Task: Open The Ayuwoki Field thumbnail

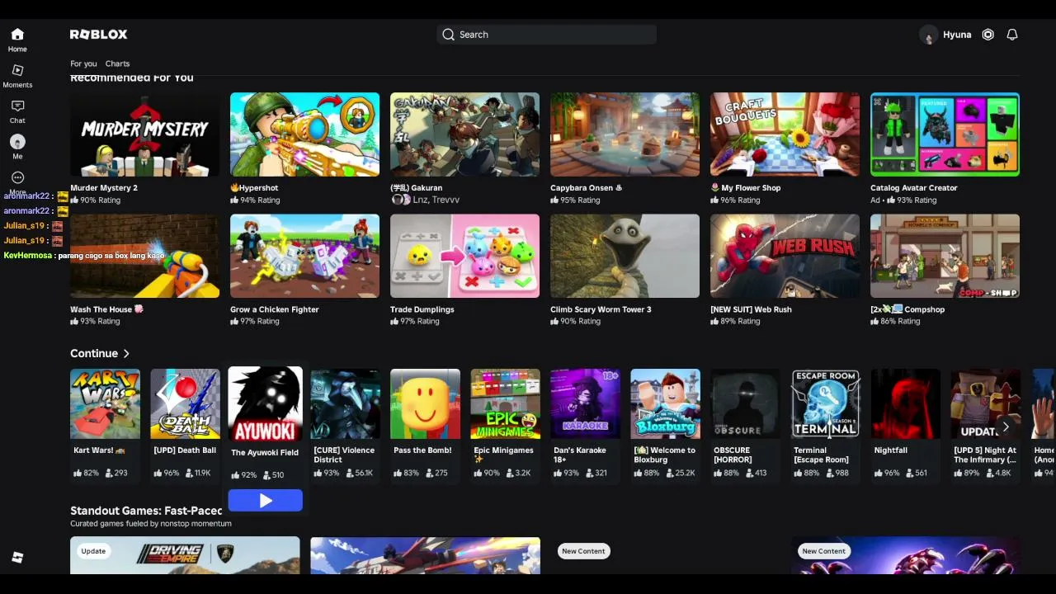Action: [265, 403]
